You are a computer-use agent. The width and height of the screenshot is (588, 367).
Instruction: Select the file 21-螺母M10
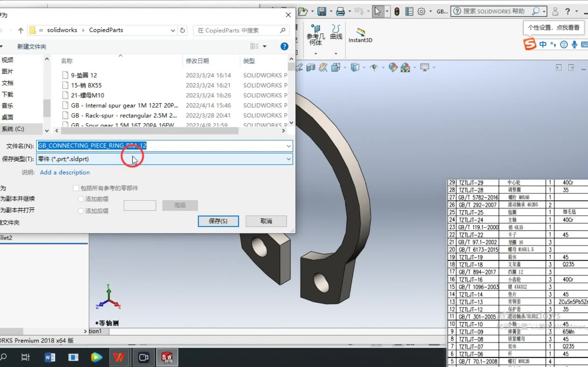coord(87,95)
